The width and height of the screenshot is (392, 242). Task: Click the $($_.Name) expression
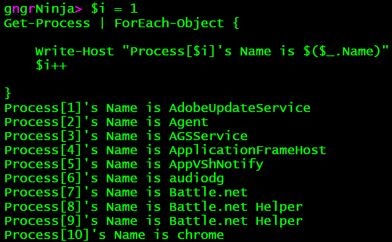coord(346,51)
